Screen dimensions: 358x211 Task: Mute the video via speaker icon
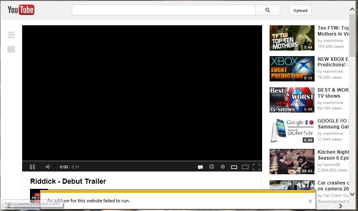coord(48,167)
